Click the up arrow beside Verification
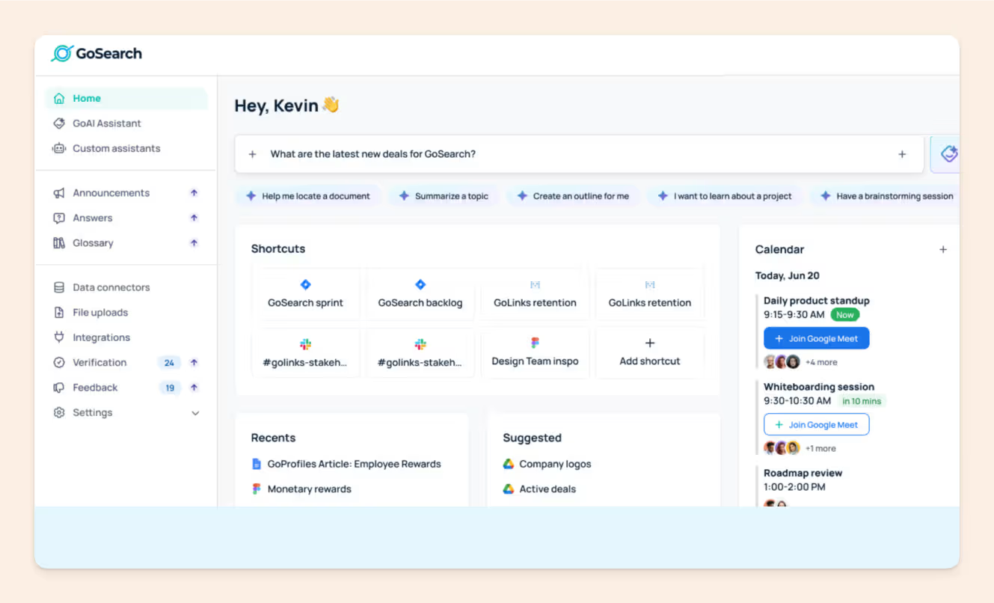This screenshot has width=994, height=603. 194,363
